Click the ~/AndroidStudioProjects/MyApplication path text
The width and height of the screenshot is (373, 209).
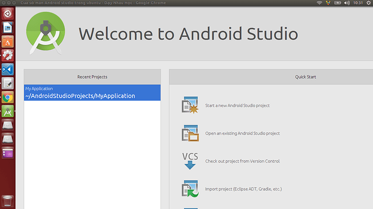pos(80,96)
